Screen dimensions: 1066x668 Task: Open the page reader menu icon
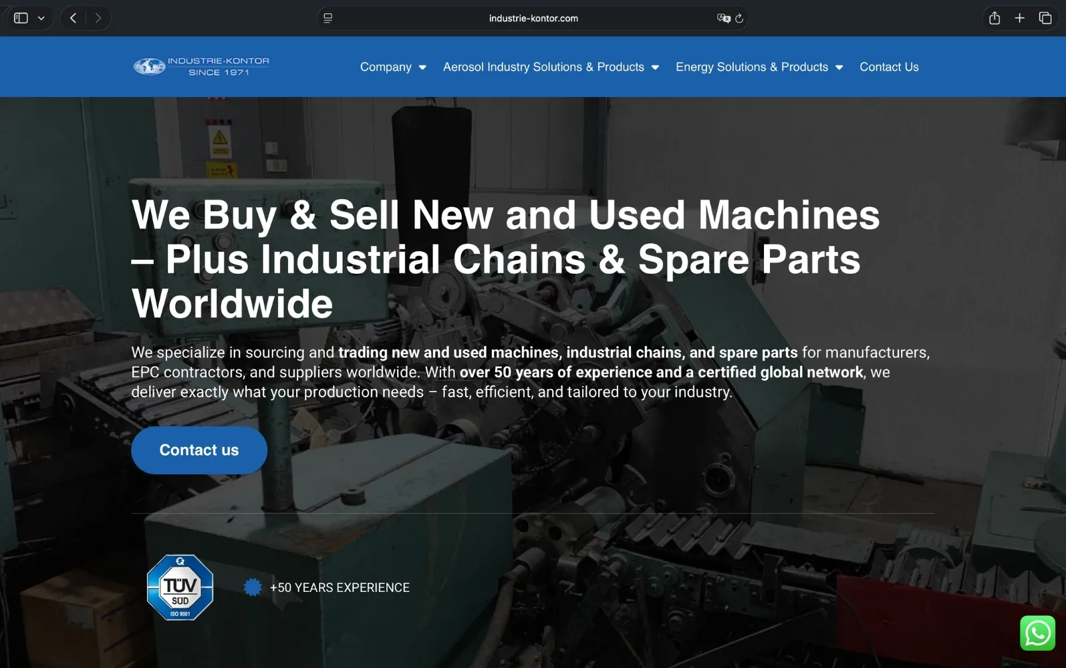pyautogui.click(x=328, y=18)
